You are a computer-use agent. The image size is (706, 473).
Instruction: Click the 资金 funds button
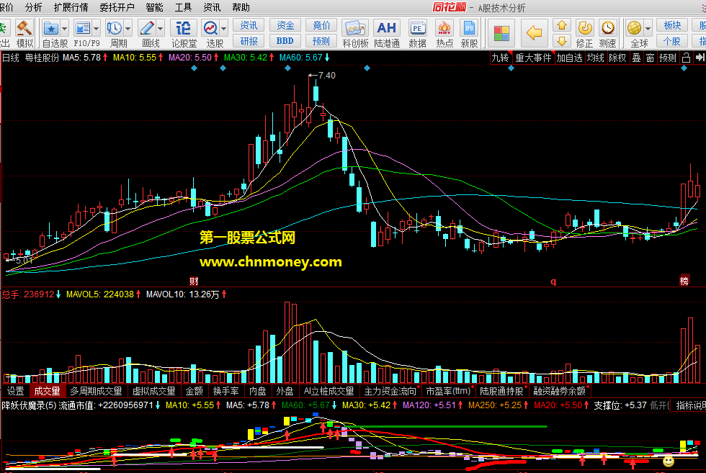coord(285,25)
